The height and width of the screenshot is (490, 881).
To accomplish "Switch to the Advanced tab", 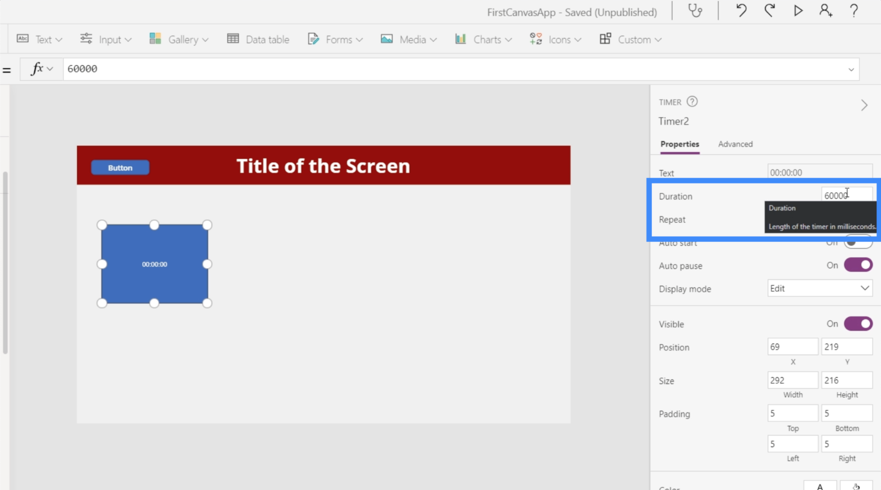I will tap(735, 144).
